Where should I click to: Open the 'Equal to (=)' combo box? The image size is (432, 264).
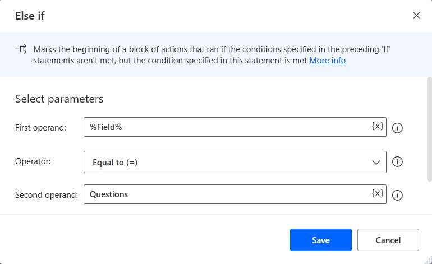(x=224, y=163)
